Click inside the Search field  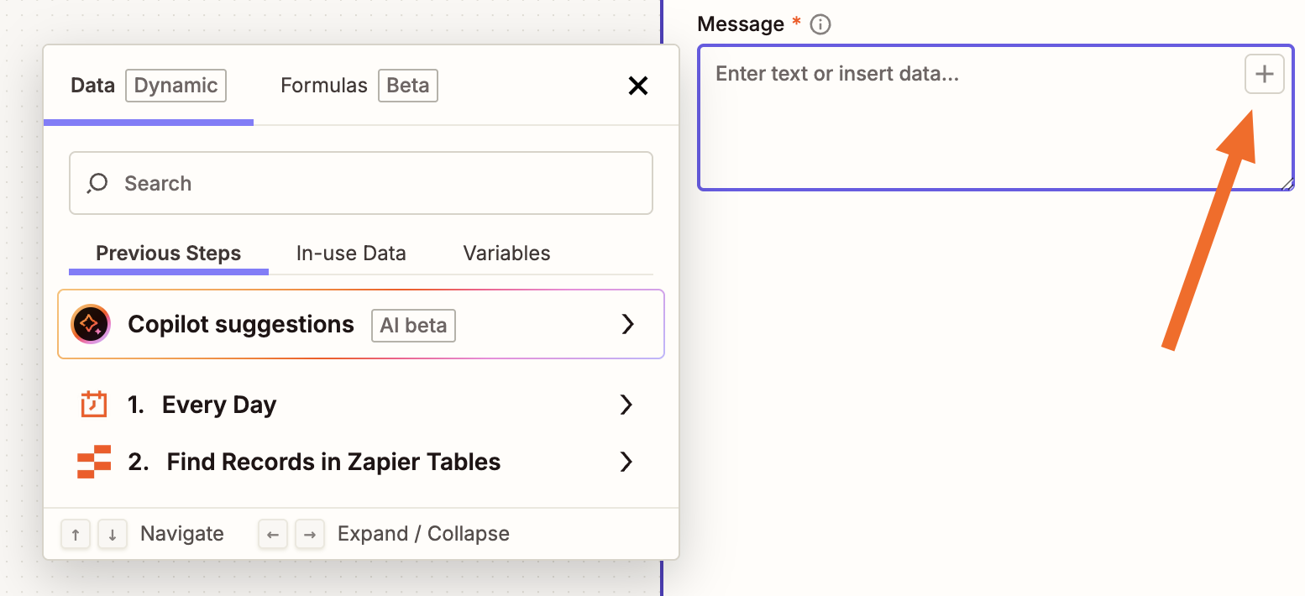click(x=361, y=182)
